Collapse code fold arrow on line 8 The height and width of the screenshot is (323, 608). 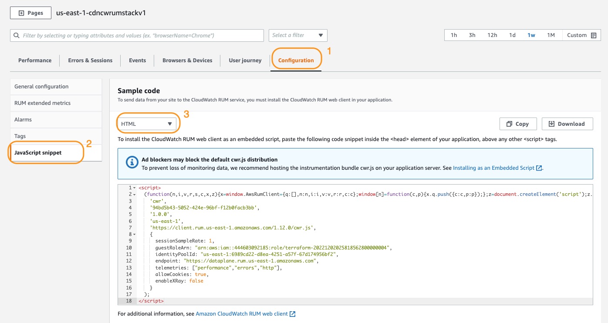(x=135, y=235)
